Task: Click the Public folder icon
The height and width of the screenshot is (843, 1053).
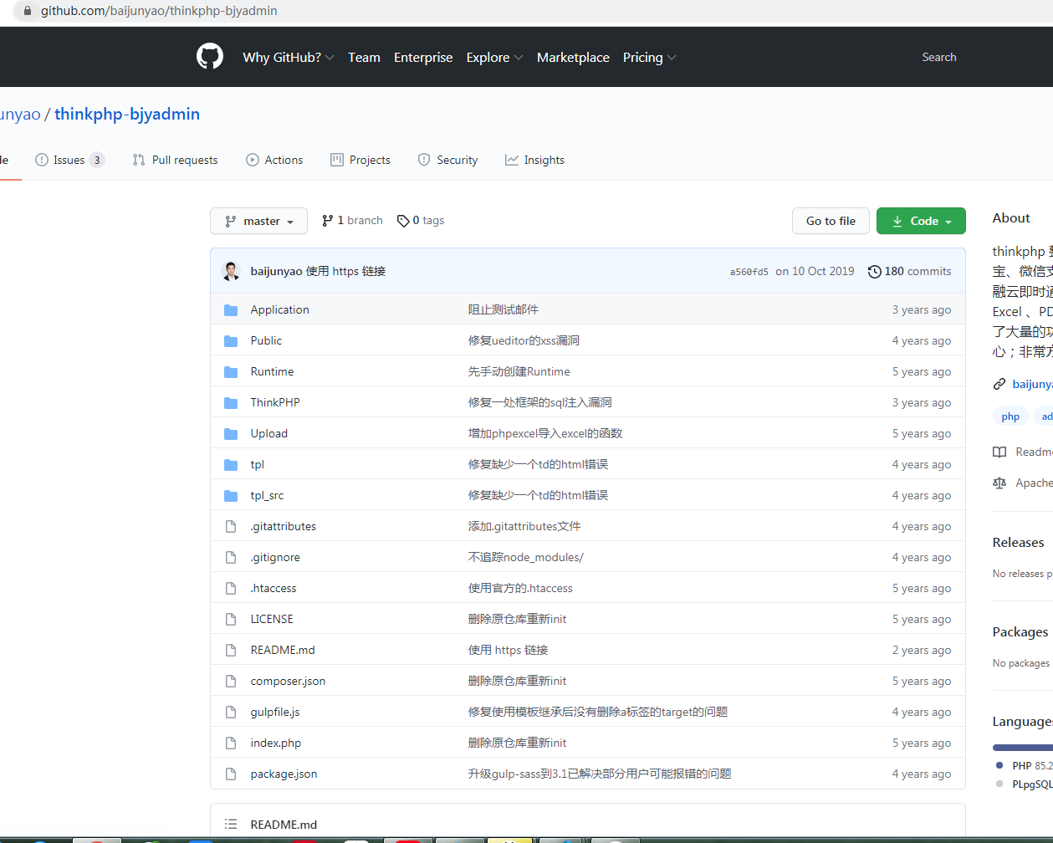Action: pos(231,341)
